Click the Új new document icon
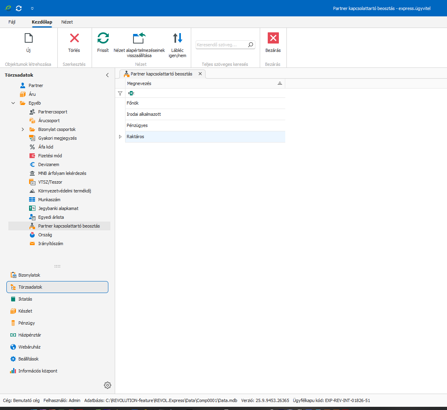This screenshot has height=410, width=447. tap(28, 38)
